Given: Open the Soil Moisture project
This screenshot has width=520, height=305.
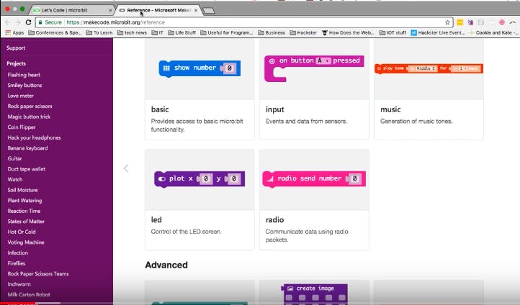Looking at the screenshot, I should (x=22, y=190).
